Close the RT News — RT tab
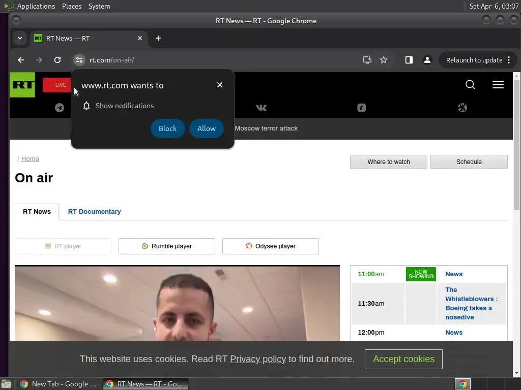The width and height of the screenshot is (521, 390). (x=140, y=38)
